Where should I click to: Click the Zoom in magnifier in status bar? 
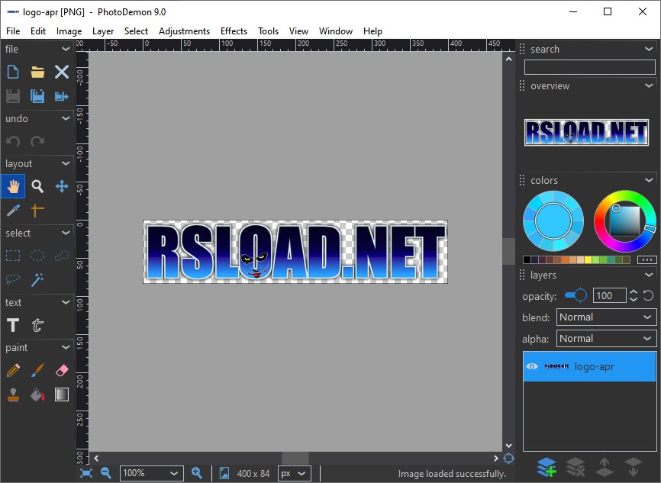click(x=196, y=473)
